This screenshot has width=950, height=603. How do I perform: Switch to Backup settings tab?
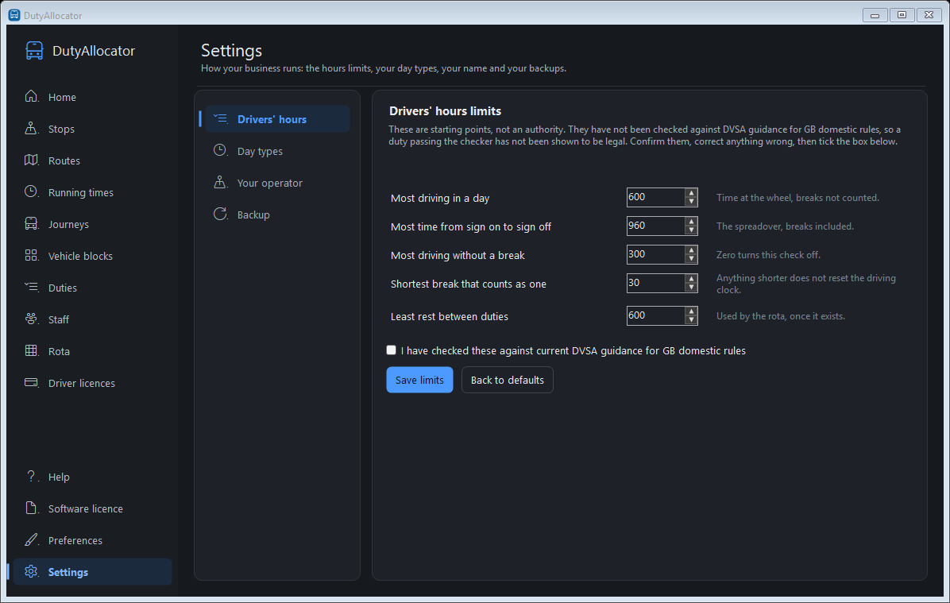pyautogui.click(x=277, y=215)
